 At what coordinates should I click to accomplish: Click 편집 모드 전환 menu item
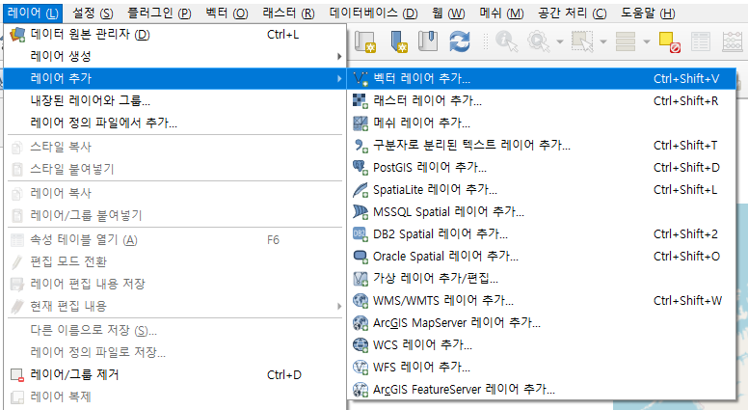pyautogui.click(x=174, y=261)
